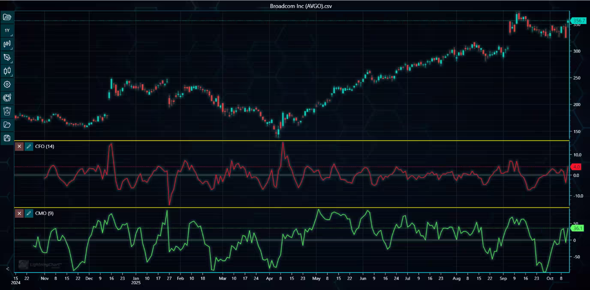Click the CMO (9) indicator label
The width and height of the screenshot is (590, 290).
click(44, 213)
